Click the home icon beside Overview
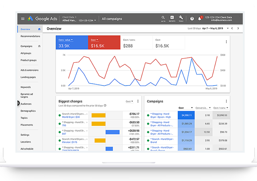 [x=39, y=29]
